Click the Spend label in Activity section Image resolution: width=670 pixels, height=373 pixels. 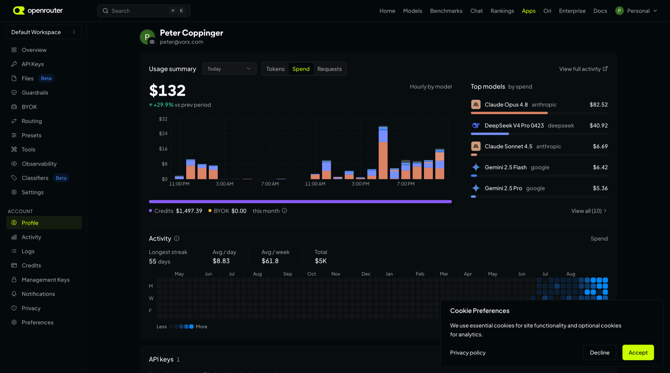coord(599,238)
